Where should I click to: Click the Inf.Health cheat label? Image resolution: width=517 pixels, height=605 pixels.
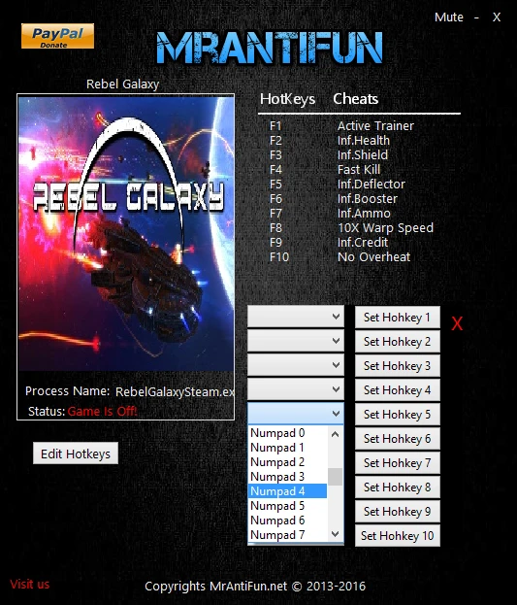coord(364,141)
